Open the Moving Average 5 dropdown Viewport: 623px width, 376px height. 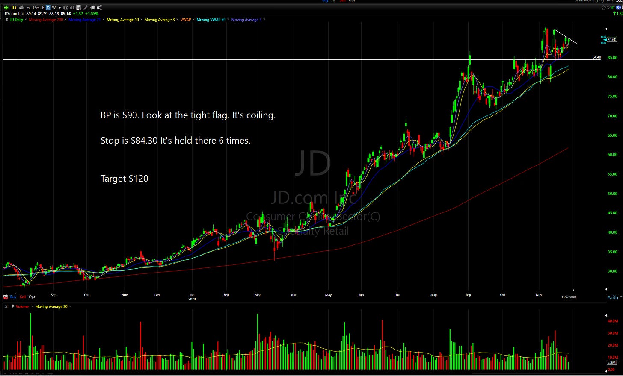tap(264, 20)
